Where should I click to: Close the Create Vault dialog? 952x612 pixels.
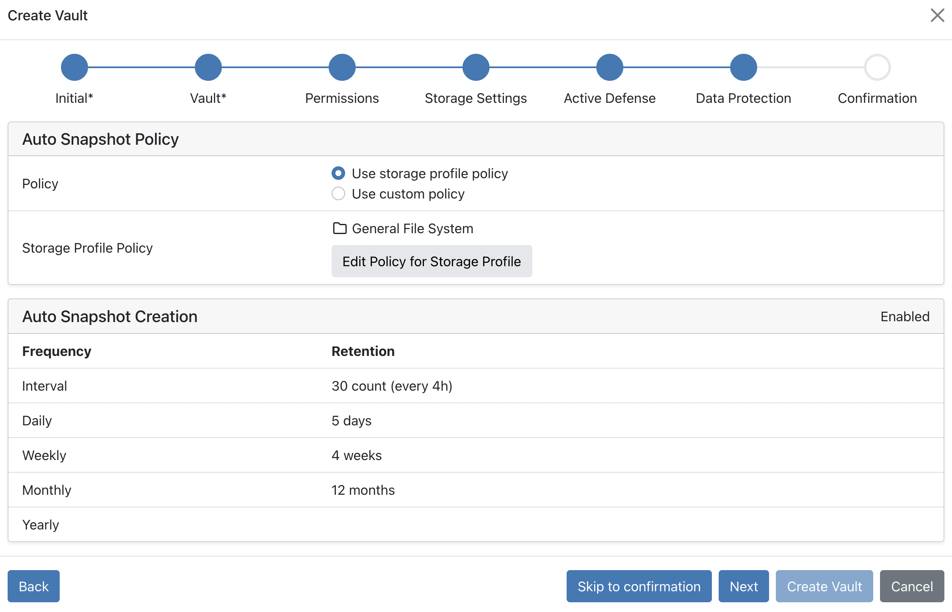coord(937,15)
